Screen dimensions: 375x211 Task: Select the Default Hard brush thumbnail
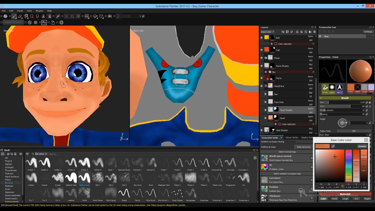71,178
